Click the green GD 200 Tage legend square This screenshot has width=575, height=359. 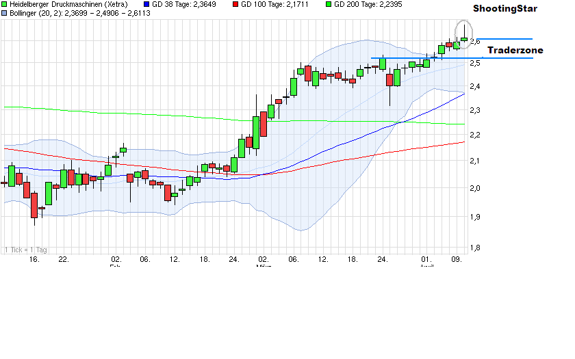[328, 4]
